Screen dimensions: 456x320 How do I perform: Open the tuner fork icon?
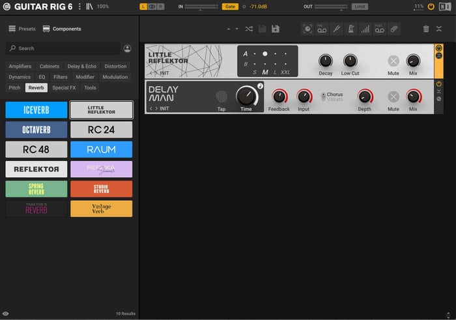coord(337,29)
